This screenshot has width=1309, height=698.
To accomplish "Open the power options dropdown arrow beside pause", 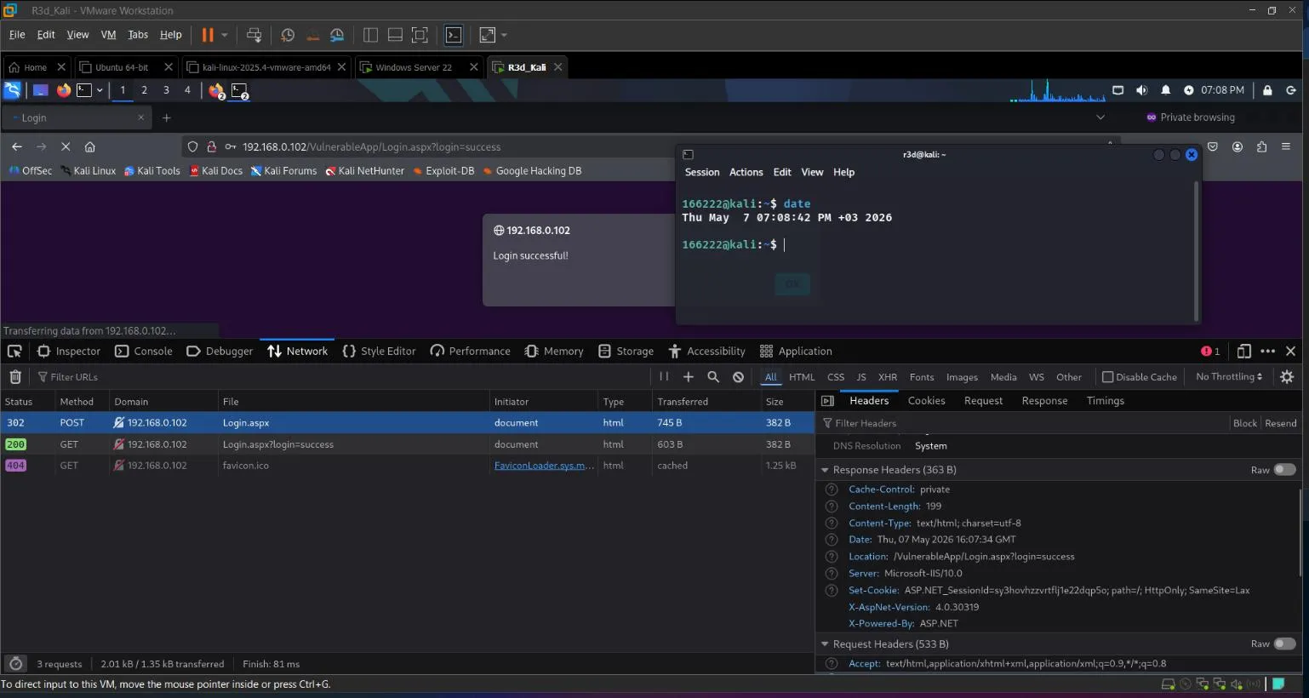I will coord(225,35).
